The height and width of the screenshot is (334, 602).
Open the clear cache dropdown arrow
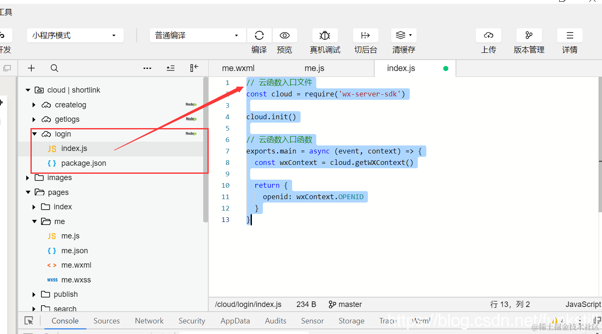click(410, 36)
